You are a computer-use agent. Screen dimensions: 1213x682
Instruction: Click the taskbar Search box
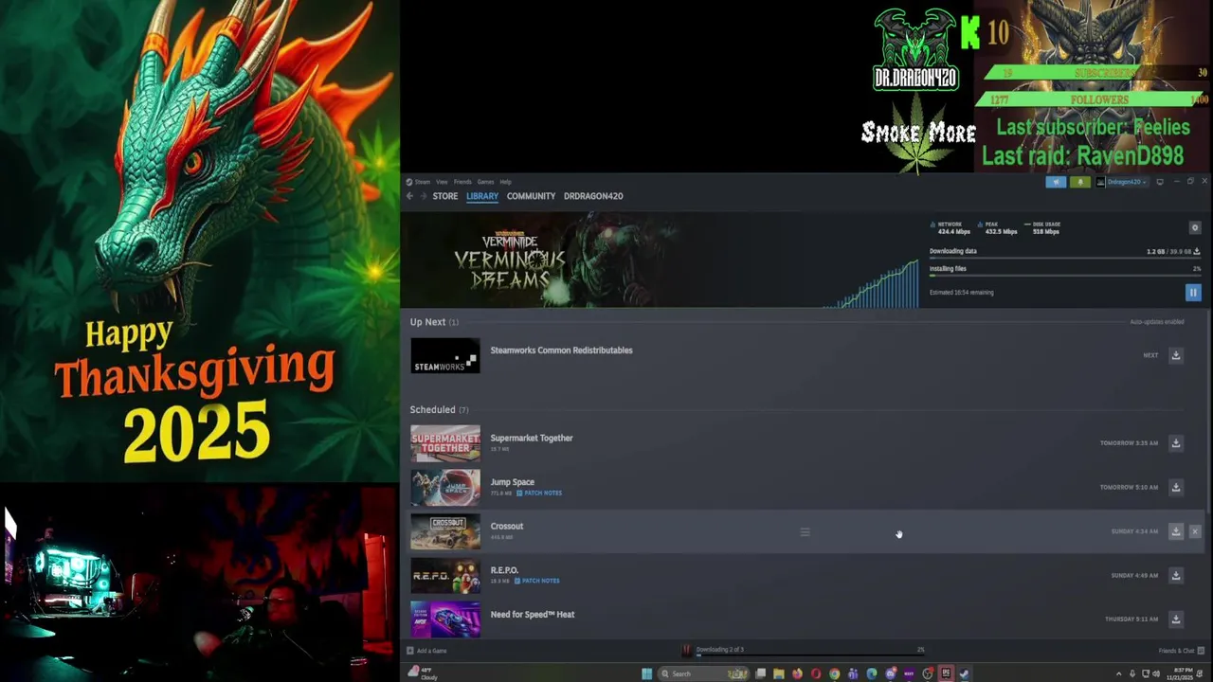704,673
